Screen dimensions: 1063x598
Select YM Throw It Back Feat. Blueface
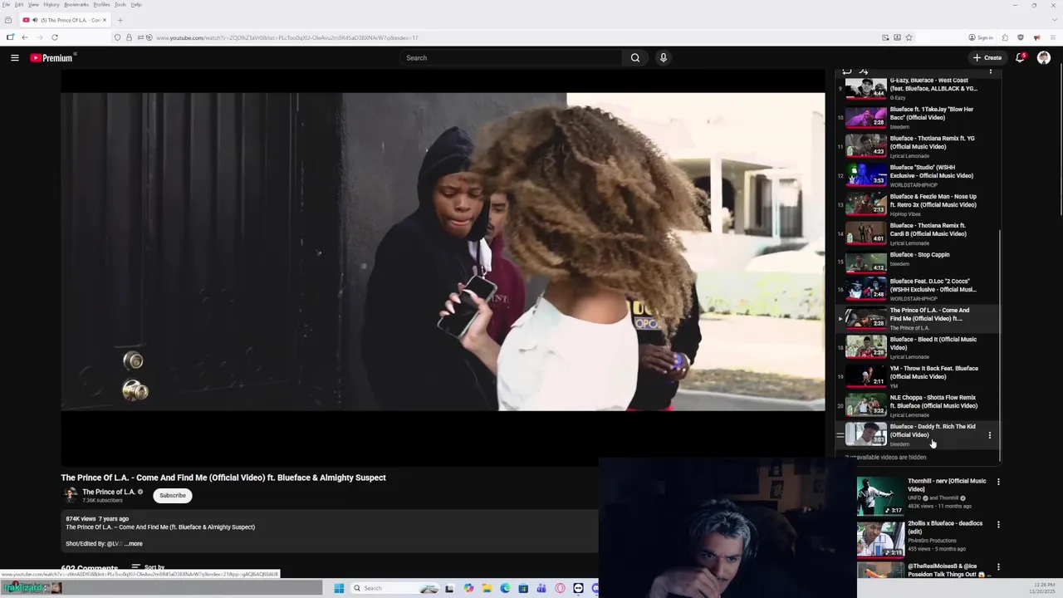pos(918,376)
